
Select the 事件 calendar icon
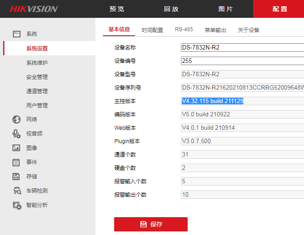coord(16,162)
